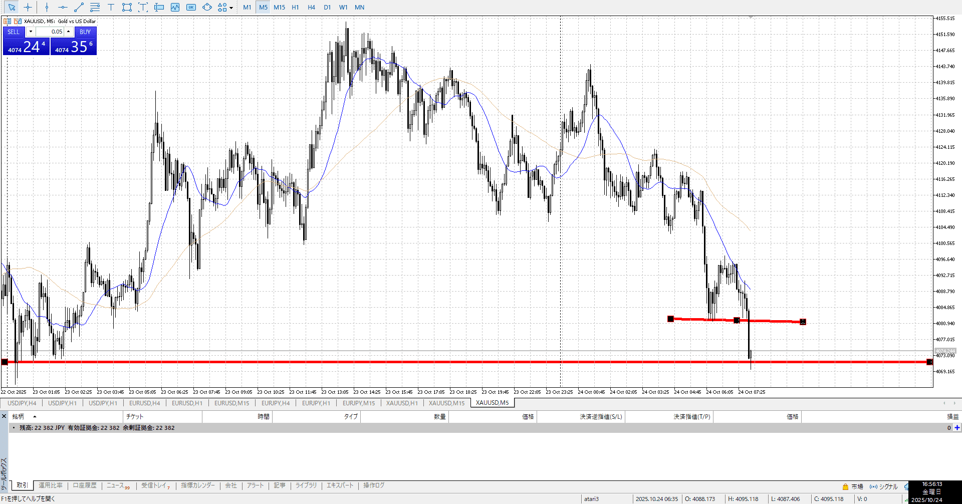
Task: Click the BUY button
Action: [x=85, y=32]
